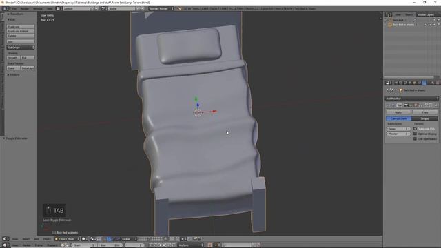Open the viewport shading selector
441x248 pixels.
click(x=85, y=239)
